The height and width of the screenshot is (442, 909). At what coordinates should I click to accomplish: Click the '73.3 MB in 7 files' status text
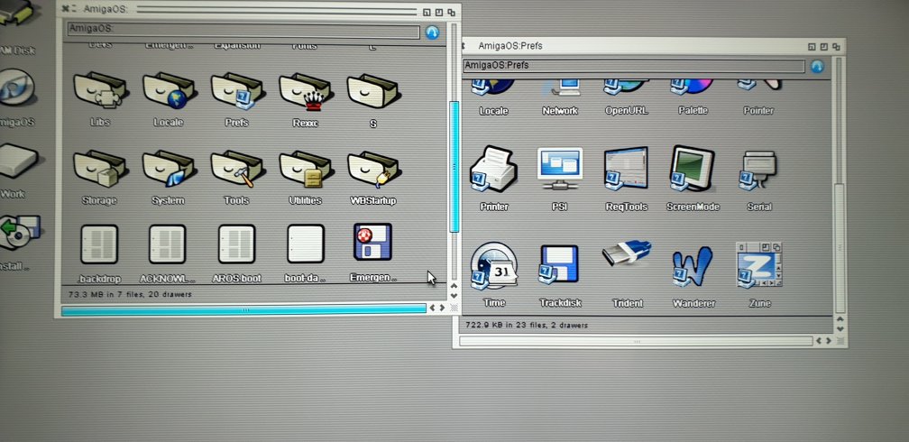(130, 294)
